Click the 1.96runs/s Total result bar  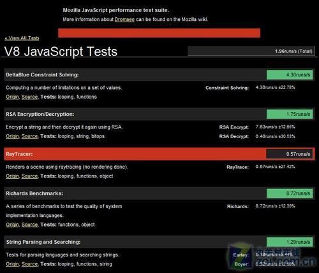[251, 51]
